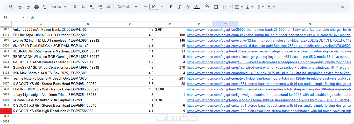The height and width of the screenshot is (124, 354).
Task: Select review count cell 370
Action: tap(170, 67)
